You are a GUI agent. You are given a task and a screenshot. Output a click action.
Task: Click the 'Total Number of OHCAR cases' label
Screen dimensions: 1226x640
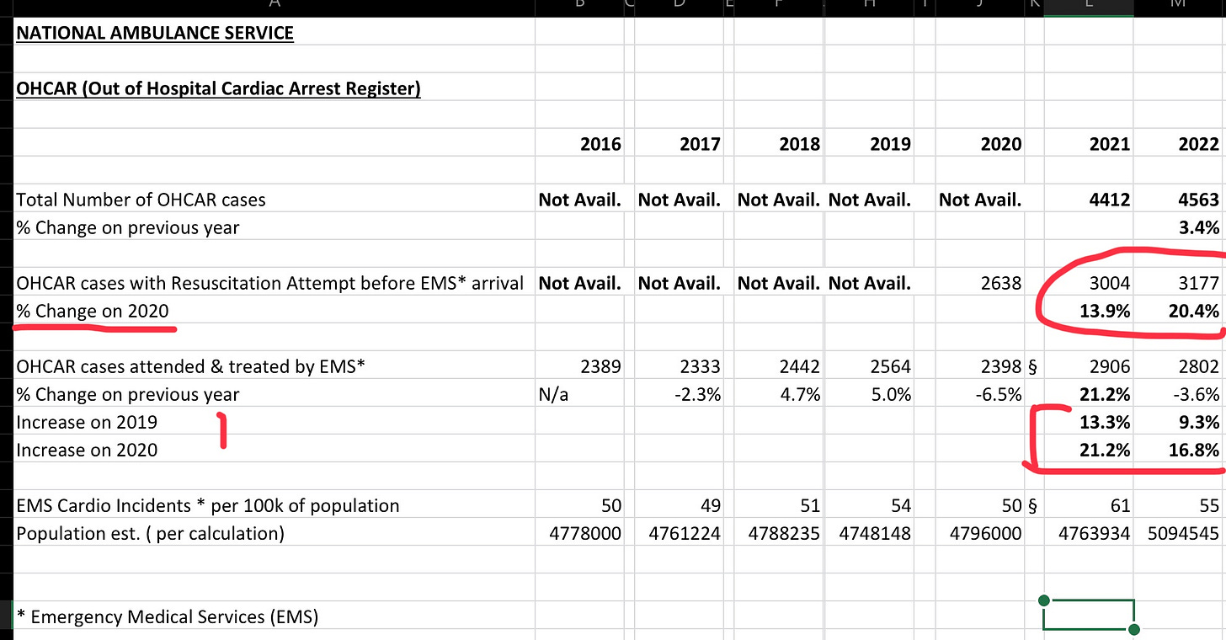click(141, 200)
